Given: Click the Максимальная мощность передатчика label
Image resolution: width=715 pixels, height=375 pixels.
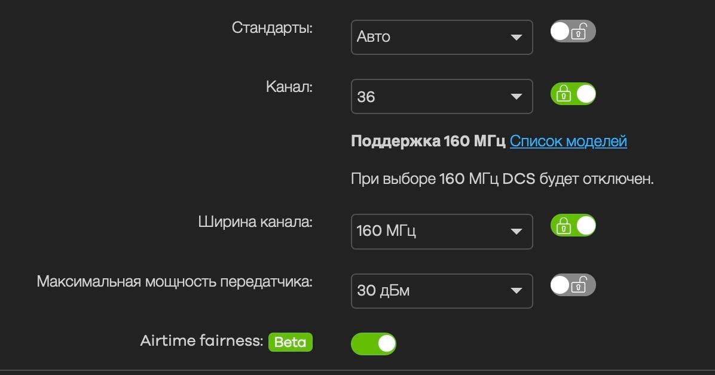Looking at the screenshot, I should [x=175, y=281].
